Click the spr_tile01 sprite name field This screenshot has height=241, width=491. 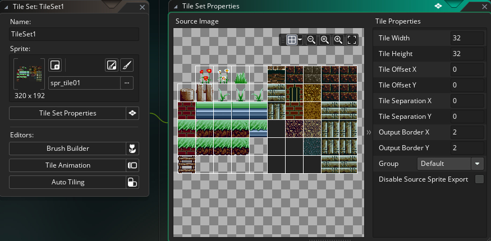[x=85, y=83]
